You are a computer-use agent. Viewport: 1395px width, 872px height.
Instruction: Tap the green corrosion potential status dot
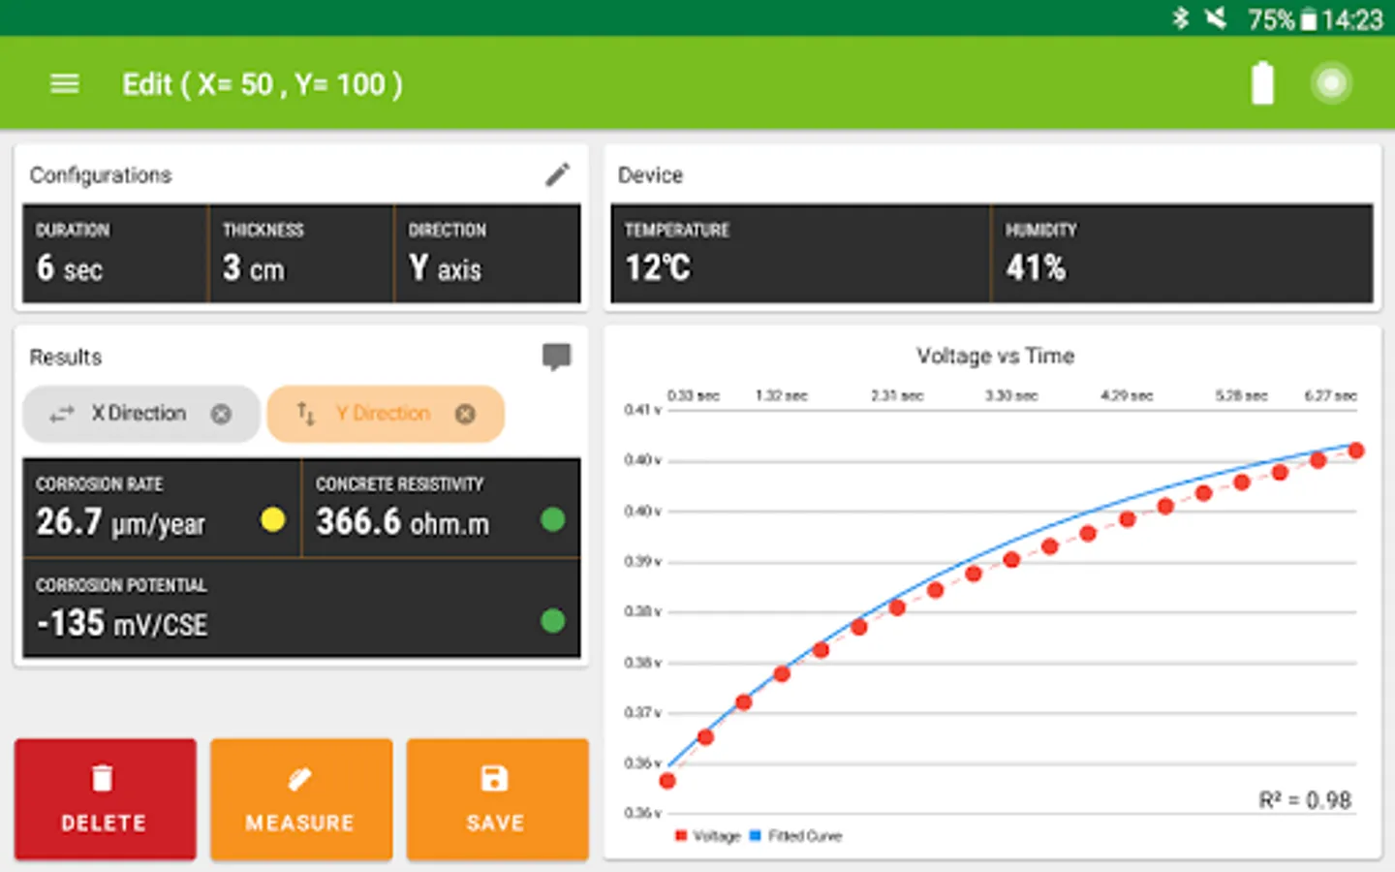coord(552,621)
